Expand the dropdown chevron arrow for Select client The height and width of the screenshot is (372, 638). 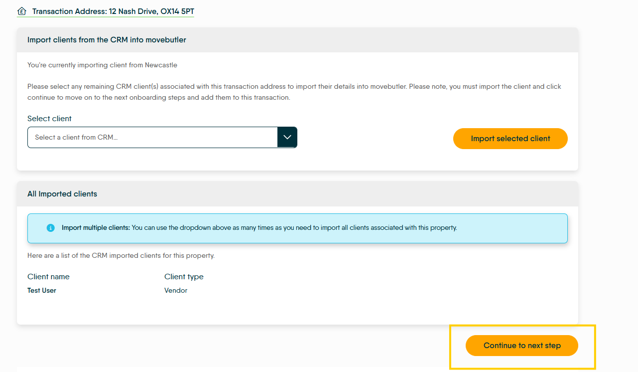pyautogui.click(x=287, y=137)
